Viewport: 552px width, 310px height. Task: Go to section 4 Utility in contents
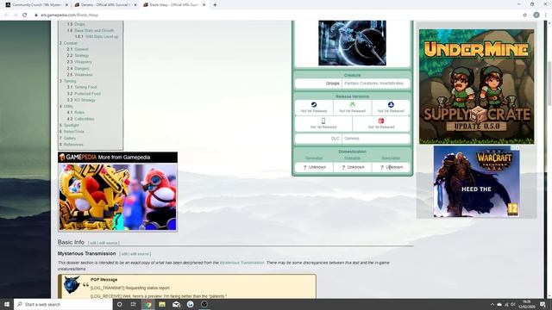pos(66,107)
